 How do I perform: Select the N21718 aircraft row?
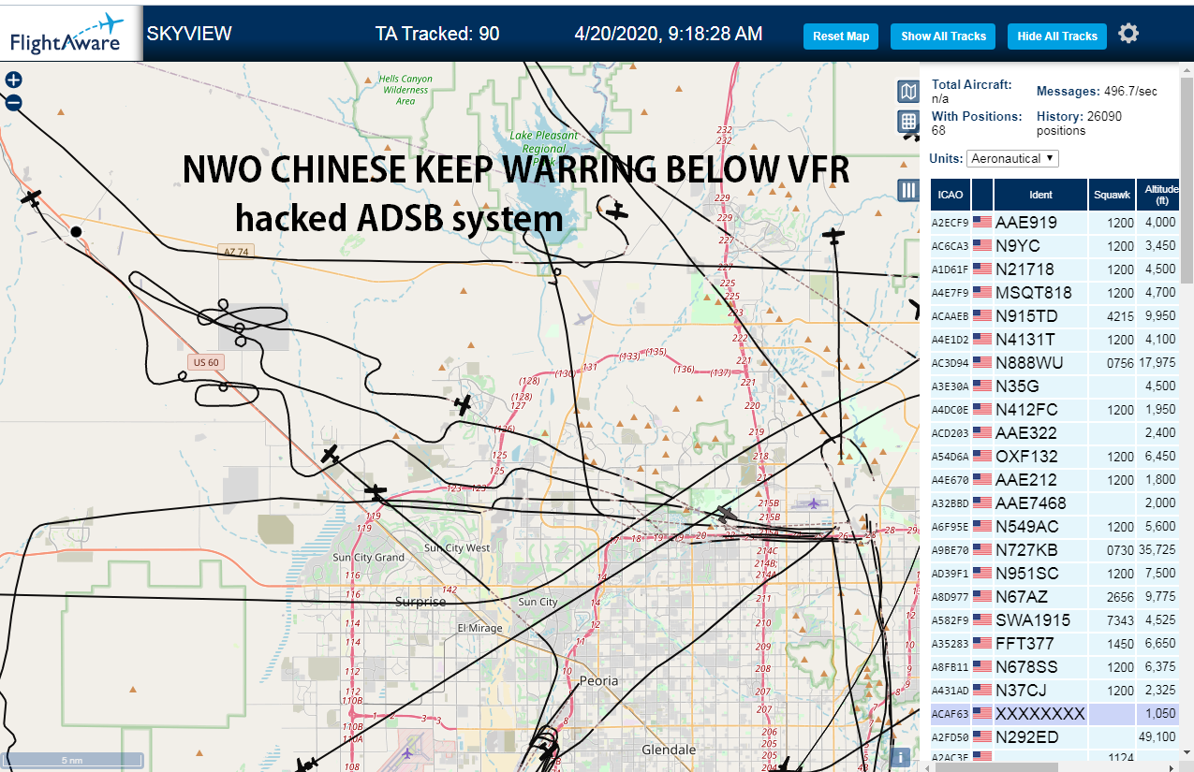click(1054, 269)
